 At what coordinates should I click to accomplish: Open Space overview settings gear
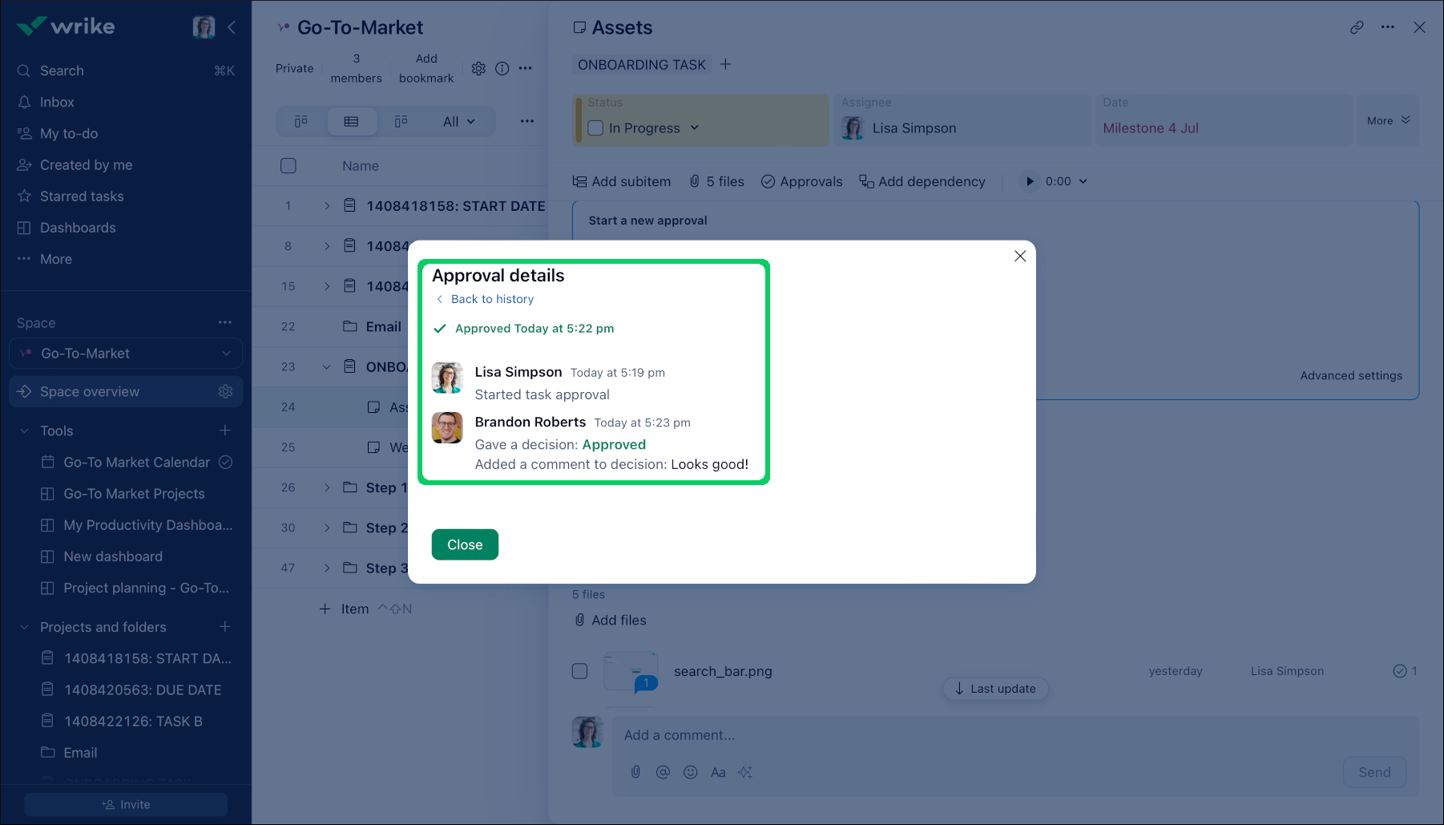click(225, 391)
